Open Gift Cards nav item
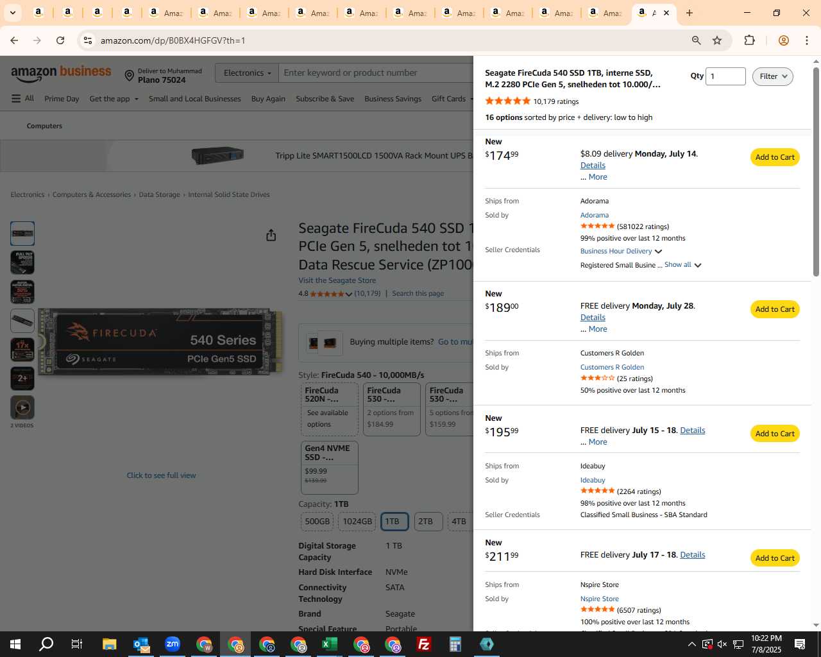This screenshot has width=821, height=657. [449, 99]
